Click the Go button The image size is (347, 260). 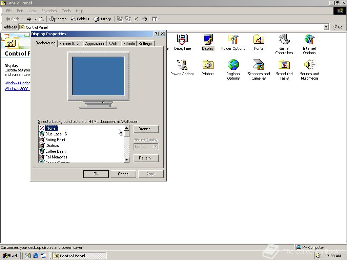click(338, 27)
